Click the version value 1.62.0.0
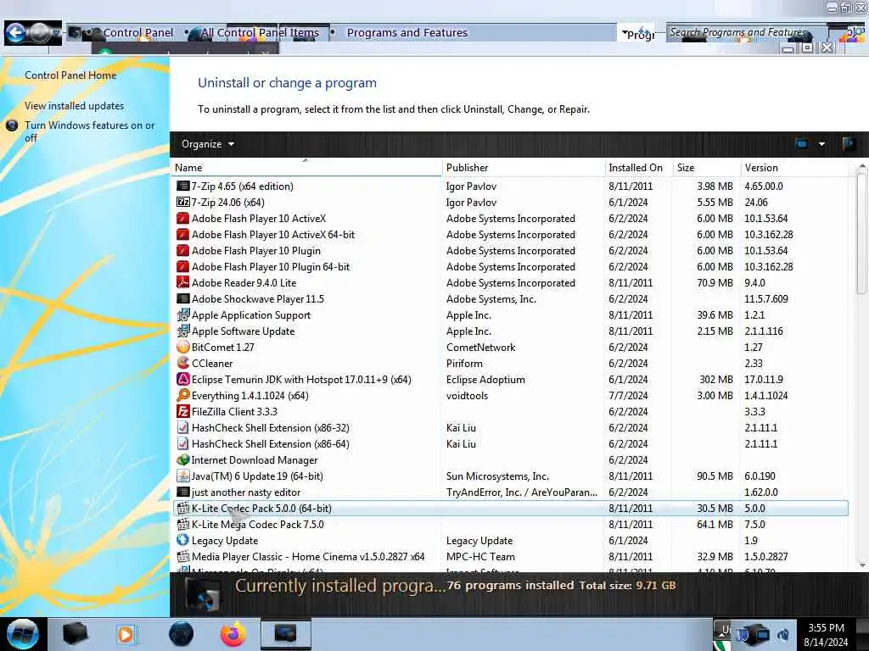The width and height of the screenshot is (869, 651). click(x=761, y=492)
